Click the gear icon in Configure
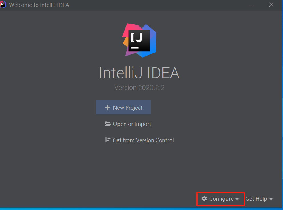Viewport: 283px width, 210px height. coord(204,199)
